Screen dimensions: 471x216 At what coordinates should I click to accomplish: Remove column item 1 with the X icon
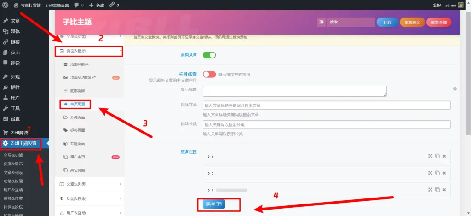tap(444, 156)
